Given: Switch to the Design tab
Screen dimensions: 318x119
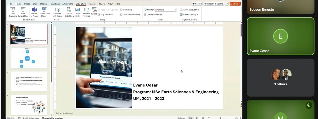Looking at the screenshot, I should (x=43, y=4).
